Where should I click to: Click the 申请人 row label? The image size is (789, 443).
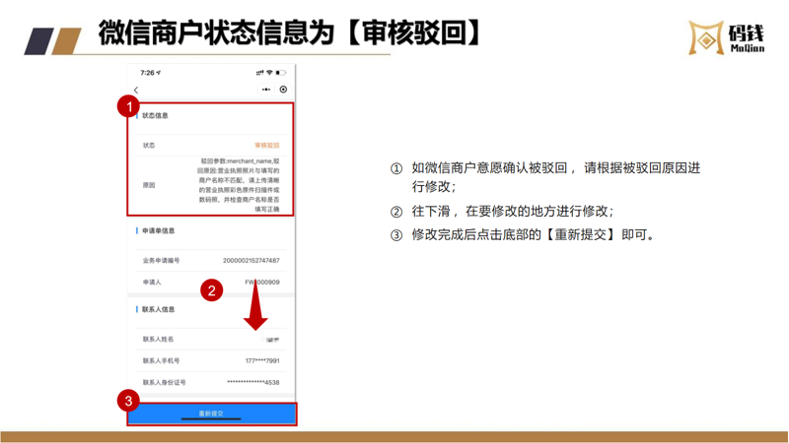tap(152, 283)
